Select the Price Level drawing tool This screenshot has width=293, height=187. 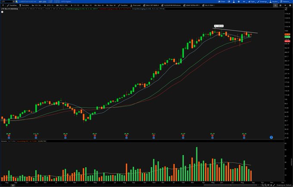[x=135, y=6]
